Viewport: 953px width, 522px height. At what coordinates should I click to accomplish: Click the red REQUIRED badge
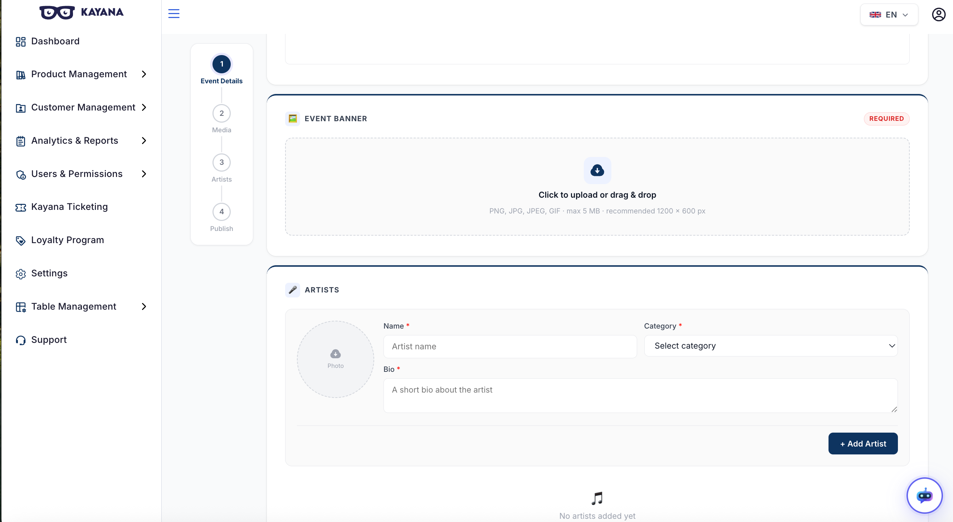point(886,119)
